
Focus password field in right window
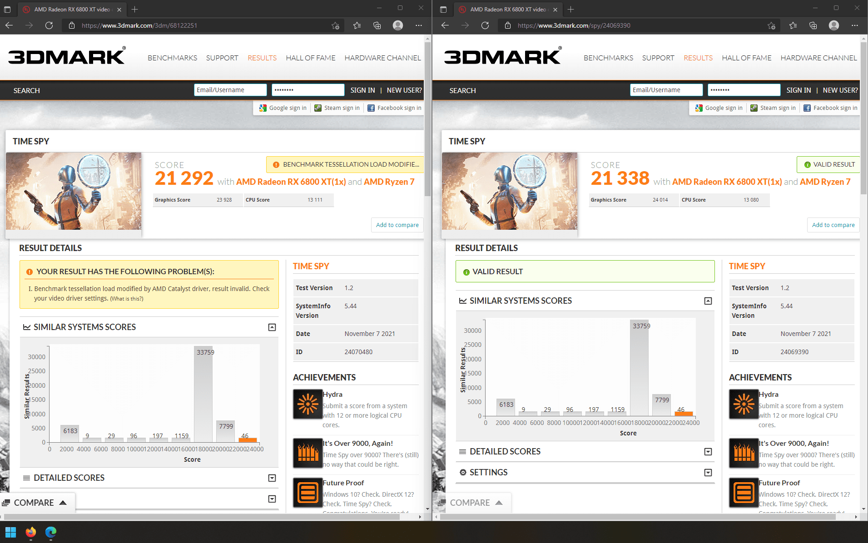coord(744,90)
